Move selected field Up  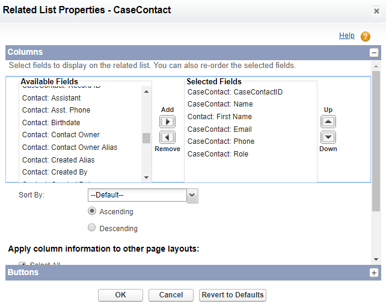(x=328, y=122)
